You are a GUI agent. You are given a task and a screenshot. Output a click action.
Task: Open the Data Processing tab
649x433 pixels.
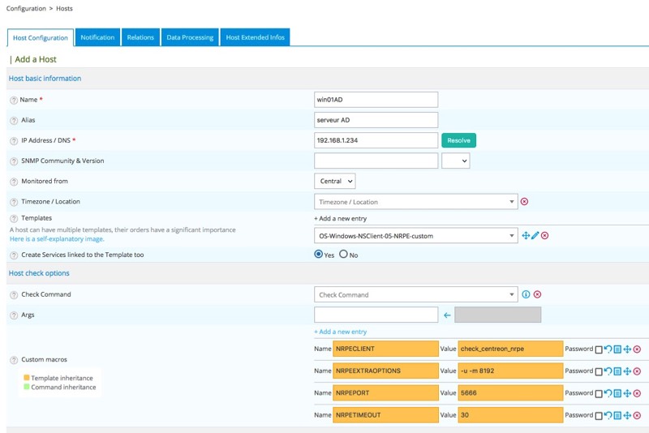pos(190,37)
